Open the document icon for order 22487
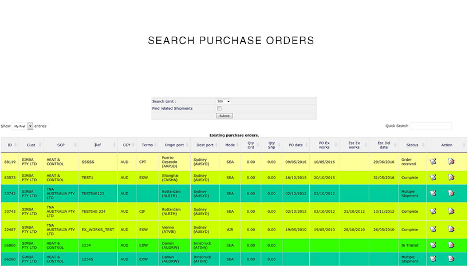This screenshot has width=469, height=266. [x=451, y=229]
